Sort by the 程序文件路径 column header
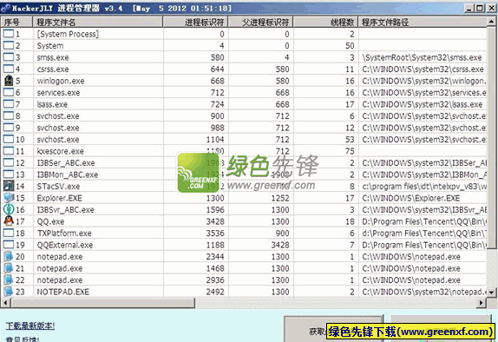 point(423,22)
